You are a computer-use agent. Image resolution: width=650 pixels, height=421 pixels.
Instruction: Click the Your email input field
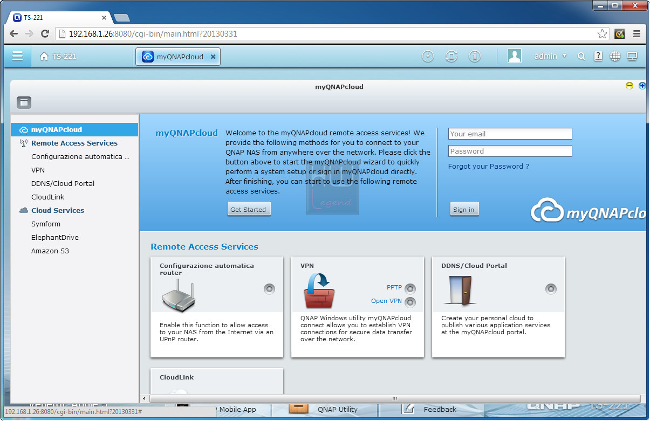pyautogui.click(x=510, y=134)
